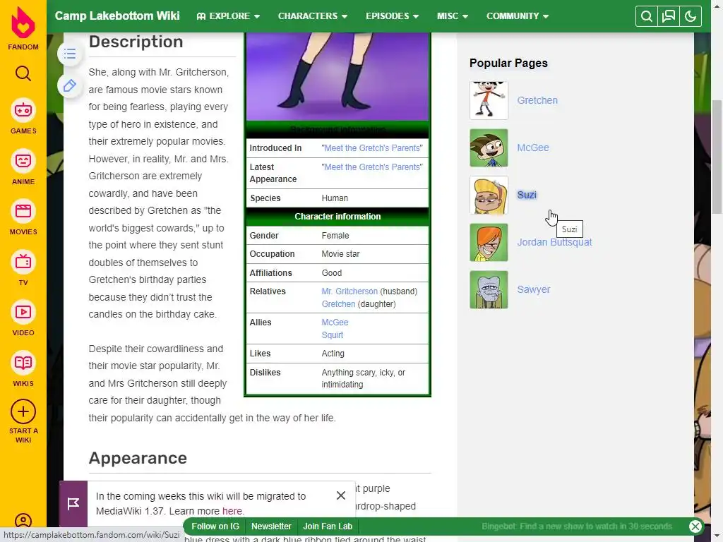The height and width of the screenshot is (542, 723).
Task: Click the edit pencil icon
Action: (x=70, y=85)
